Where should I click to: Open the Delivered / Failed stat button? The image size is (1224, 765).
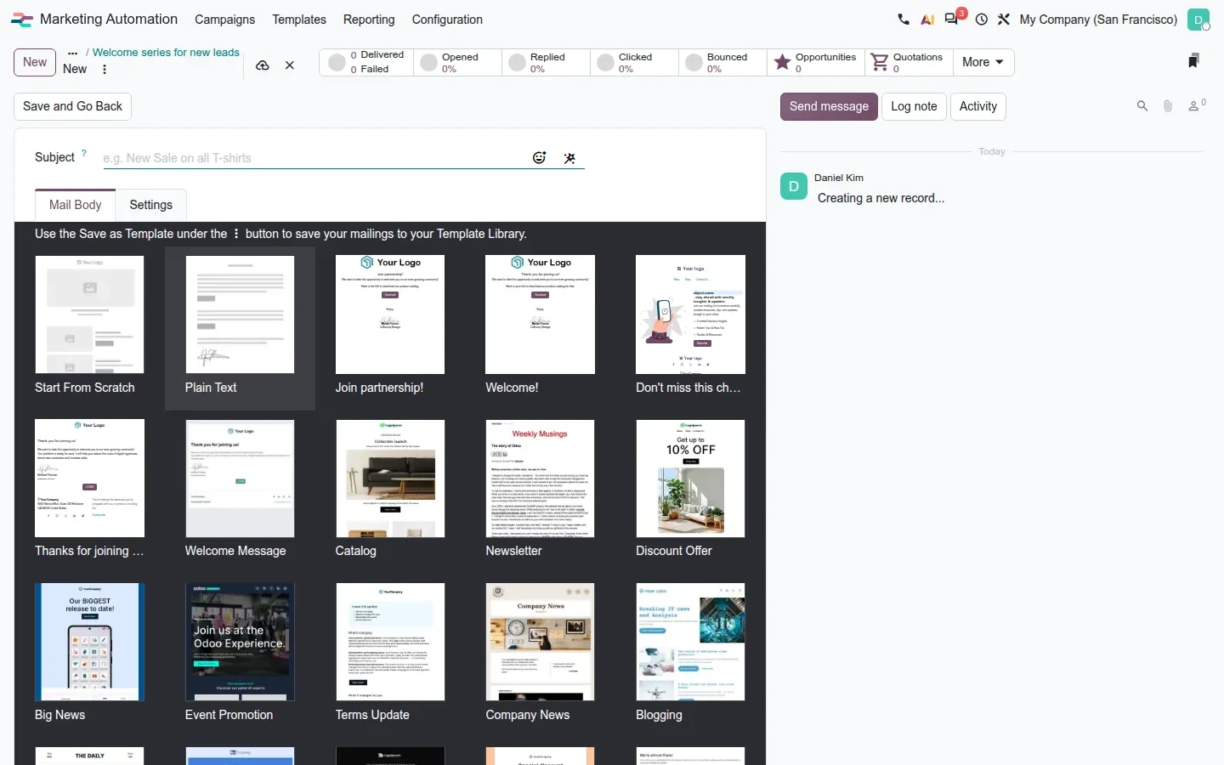[x=366, y=62]
